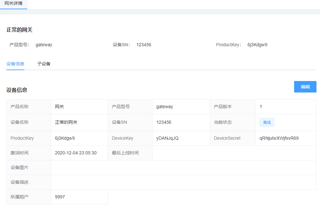The width and height of the screenshot is (320, 207).
Task: Select the 设备信息 tab
Action: tap(15, 64)
